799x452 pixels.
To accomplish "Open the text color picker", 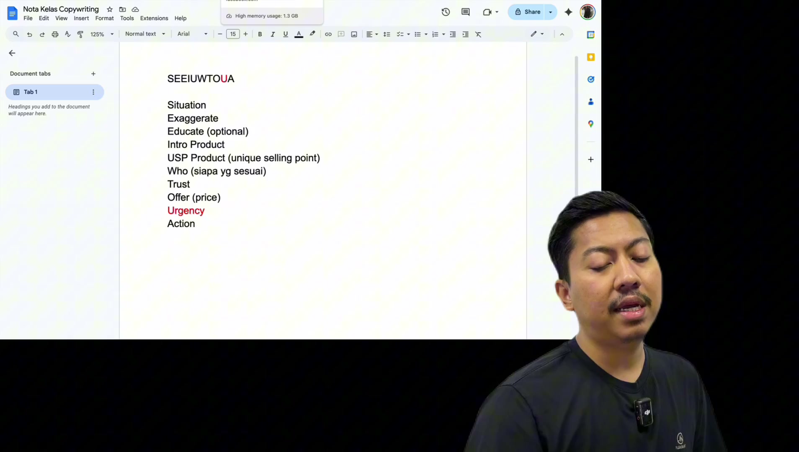I will coord(299,34).
